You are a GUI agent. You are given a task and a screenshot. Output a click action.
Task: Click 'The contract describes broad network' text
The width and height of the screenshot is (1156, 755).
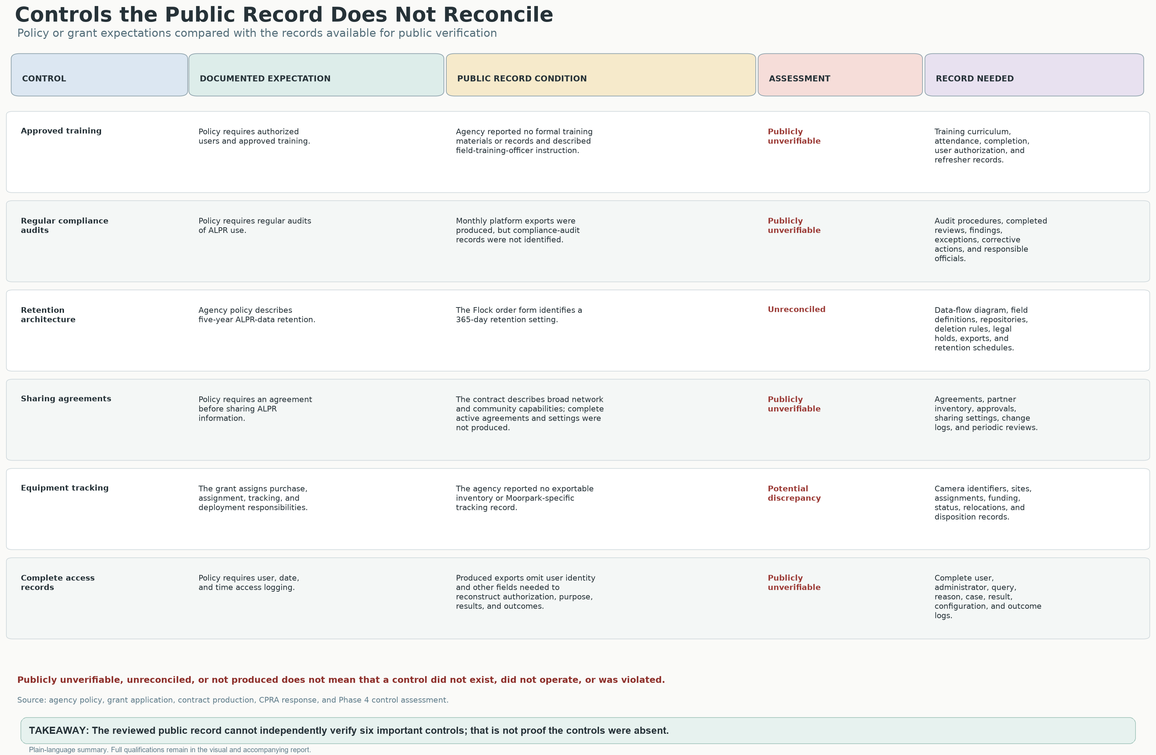(x=530, y=414)
